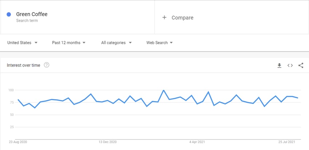Open the embed code icon
Image resolution: width=309 pixels, height=150 pixels.
[x=290, y=65]
